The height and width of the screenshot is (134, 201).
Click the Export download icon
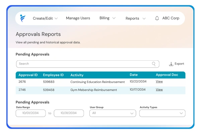click(171, 64)
